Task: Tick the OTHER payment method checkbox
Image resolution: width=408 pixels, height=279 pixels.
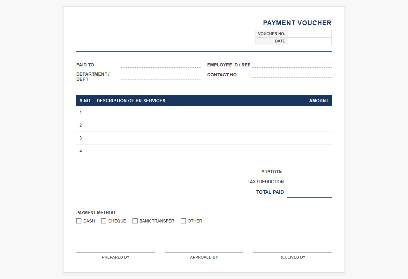Action: [x=183, y=221]
